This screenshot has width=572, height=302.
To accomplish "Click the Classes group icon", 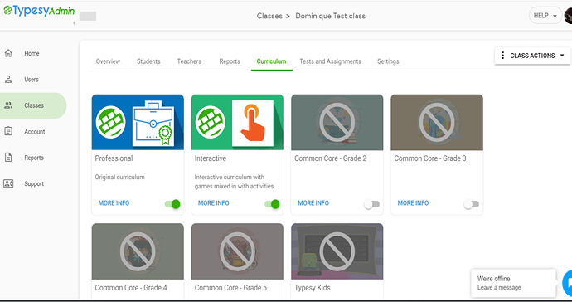I will [8, 105].
